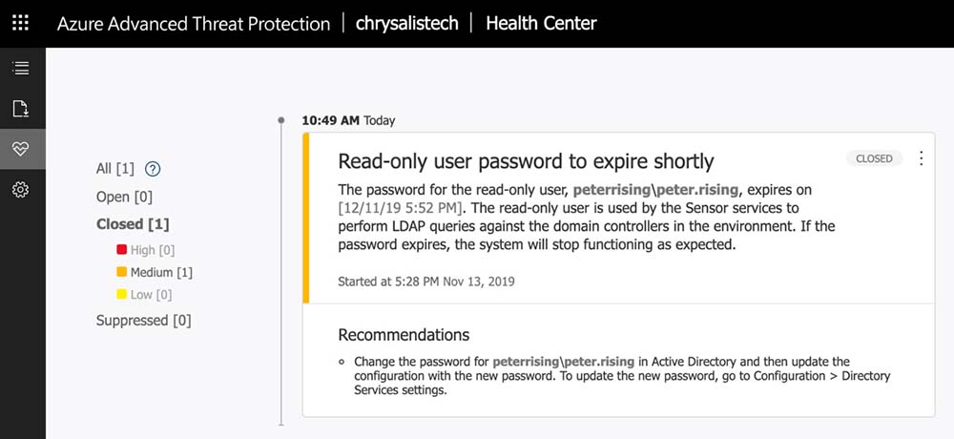Select the Health Center heart icon
This screenshot has height=439, width=954.
pyautogui.click(x=21, y=149)
